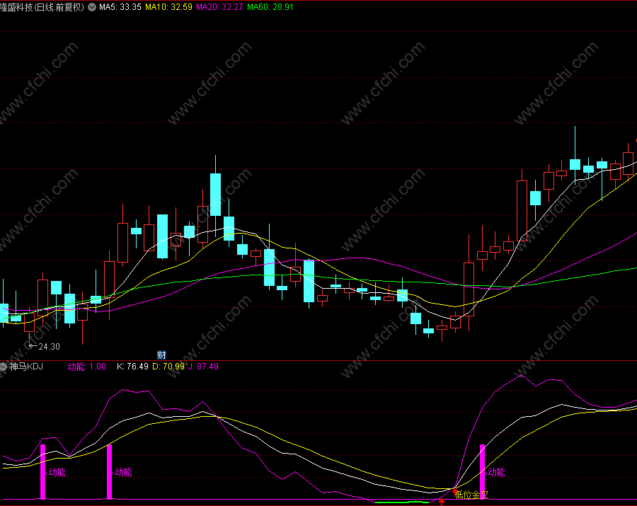Click the 隆盛科技 (日线.前复权) title
Screen dimensions: 637x506
point(42,7)
